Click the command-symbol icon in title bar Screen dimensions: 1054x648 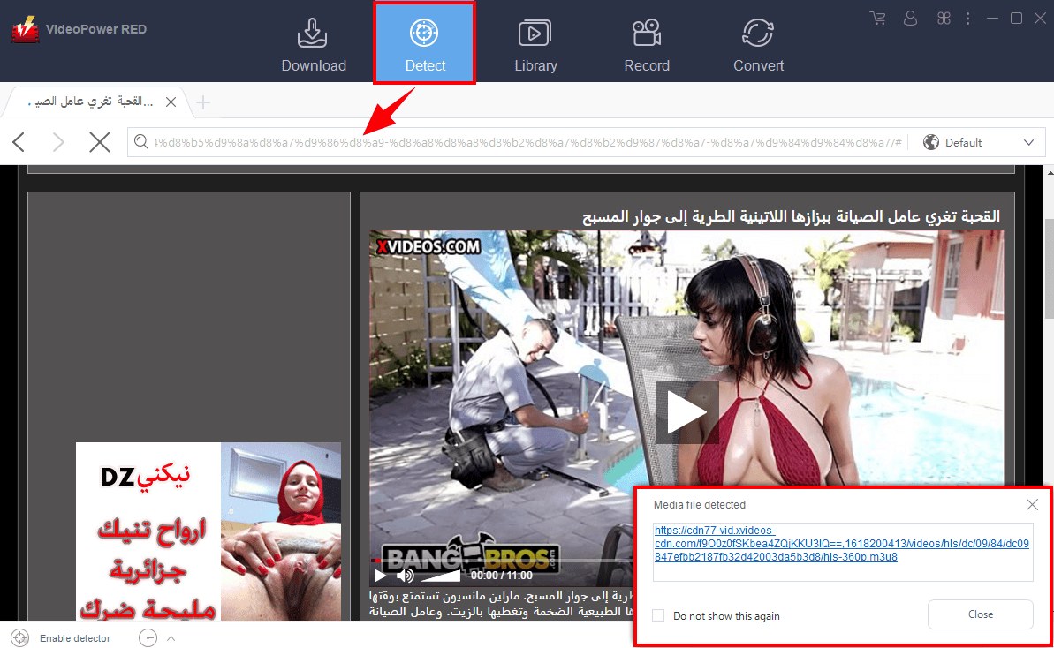(944, 19)
